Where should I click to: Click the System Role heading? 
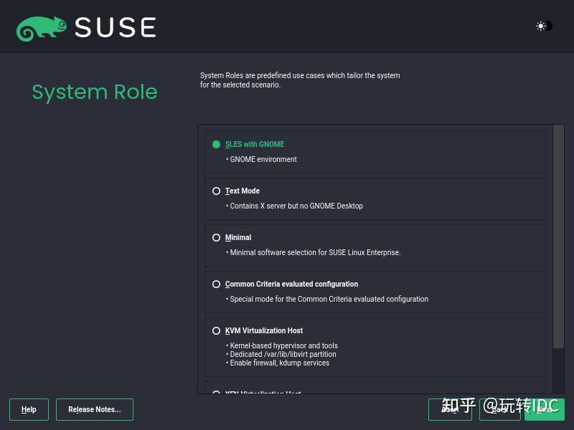tap(95, 92)
